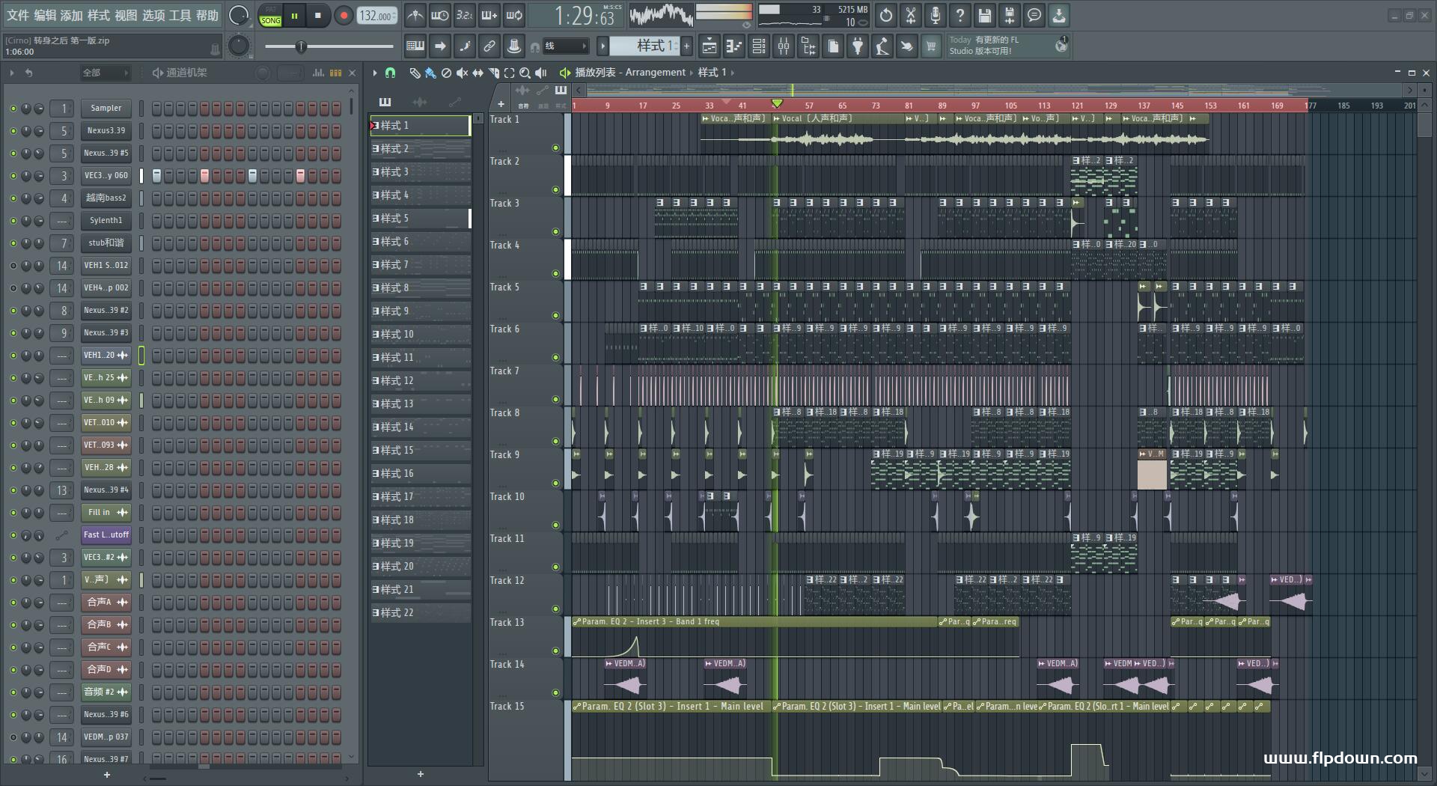The image size is (1437, 786).
Task: Open the pattern selector 样式 1
Action: point(650,46)
